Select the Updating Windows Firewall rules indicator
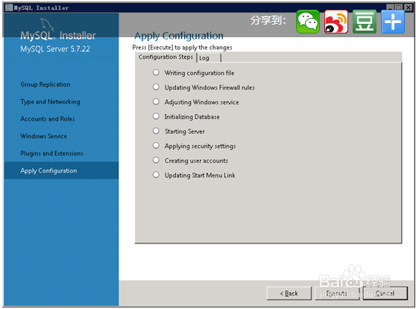The height and width of the screenshot is (309, 416). click(156, 87)
